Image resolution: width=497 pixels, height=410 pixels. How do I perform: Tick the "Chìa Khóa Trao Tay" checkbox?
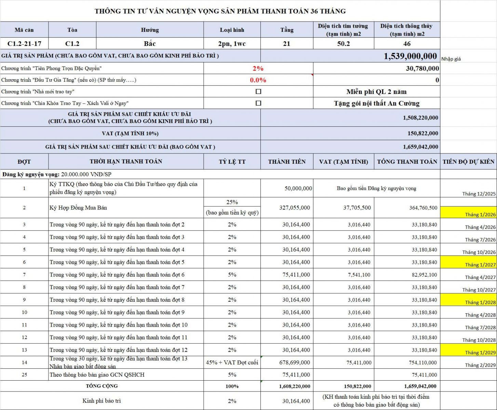[258, 103]
